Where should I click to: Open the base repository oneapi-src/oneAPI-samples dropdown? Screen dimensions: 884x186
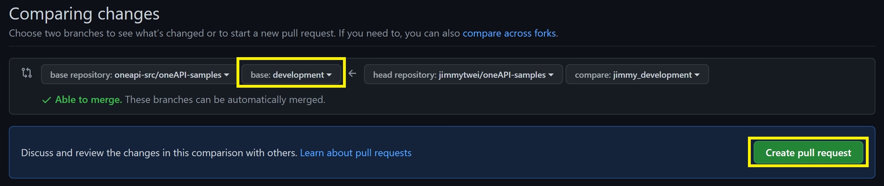pos(140,74)
